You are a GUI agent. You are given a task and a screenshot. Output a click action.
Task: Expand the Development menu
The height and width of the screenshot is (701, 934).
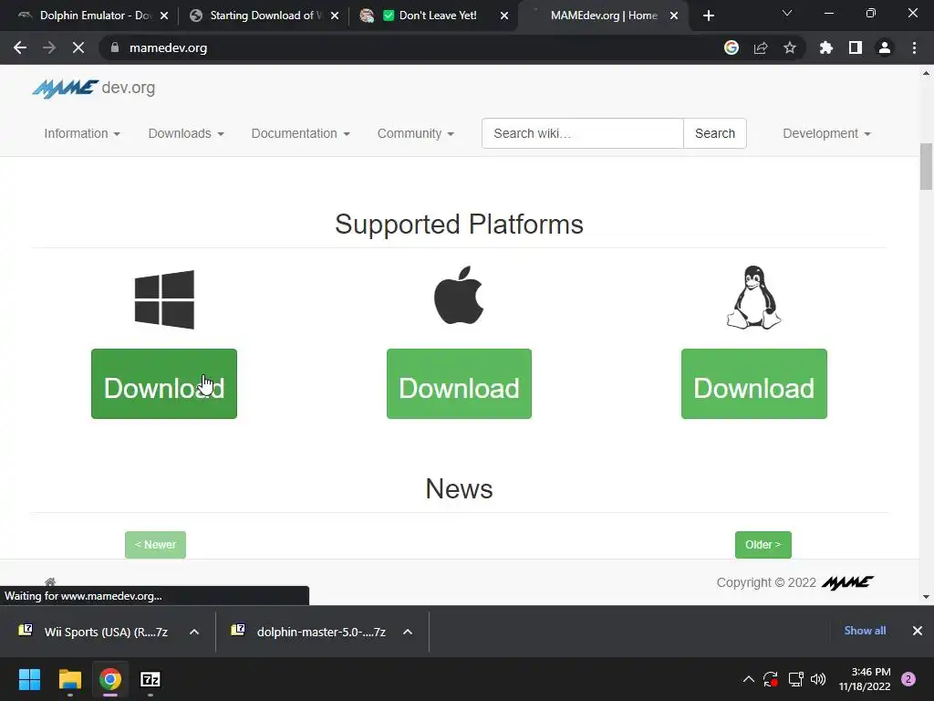pyautogui.click(x=826, y=133)
